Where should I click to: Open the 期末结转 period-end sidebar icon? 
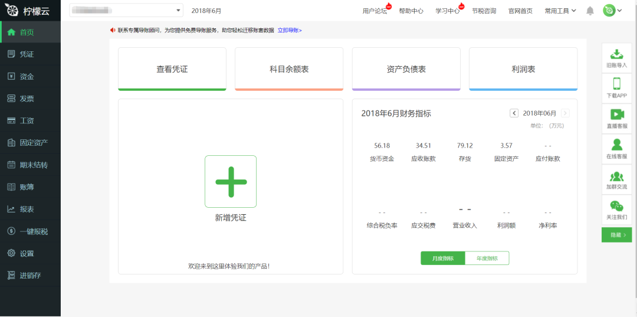tap(11, 165)
